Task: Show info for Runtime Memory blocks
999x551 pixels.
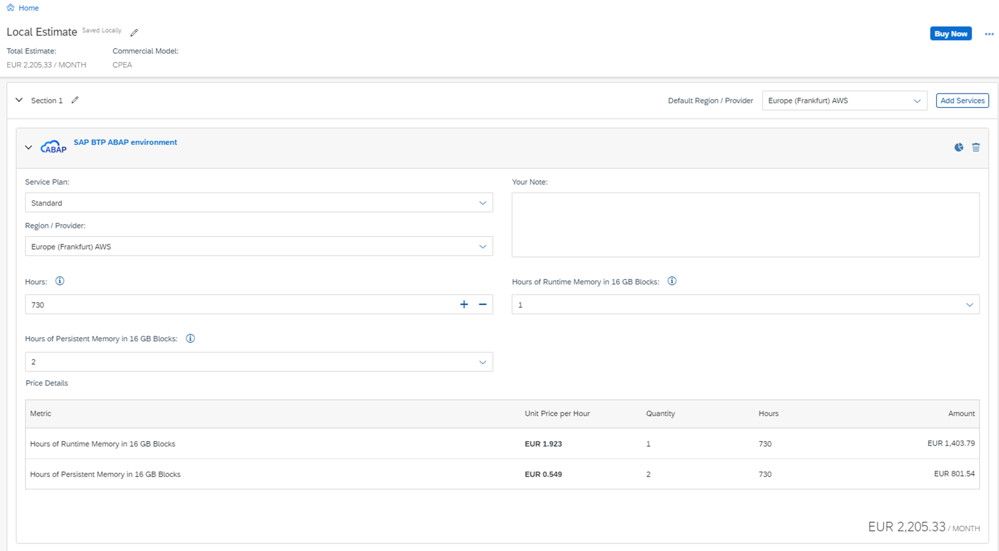Action: [672, 281]
